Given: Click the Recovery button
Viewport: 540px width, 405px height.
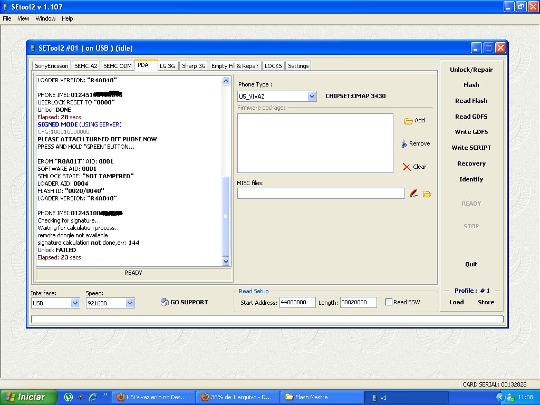Looking at the screenshot, I should pyautogui.click(x=471, y=163).
